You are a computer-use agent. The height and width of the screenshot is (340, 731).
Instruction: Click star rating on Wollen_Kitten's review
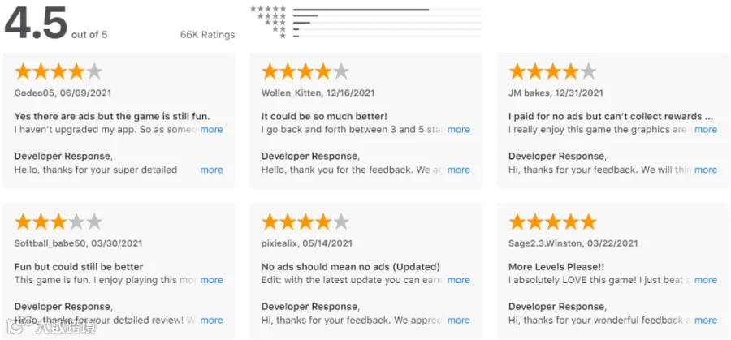pos(305,71)
